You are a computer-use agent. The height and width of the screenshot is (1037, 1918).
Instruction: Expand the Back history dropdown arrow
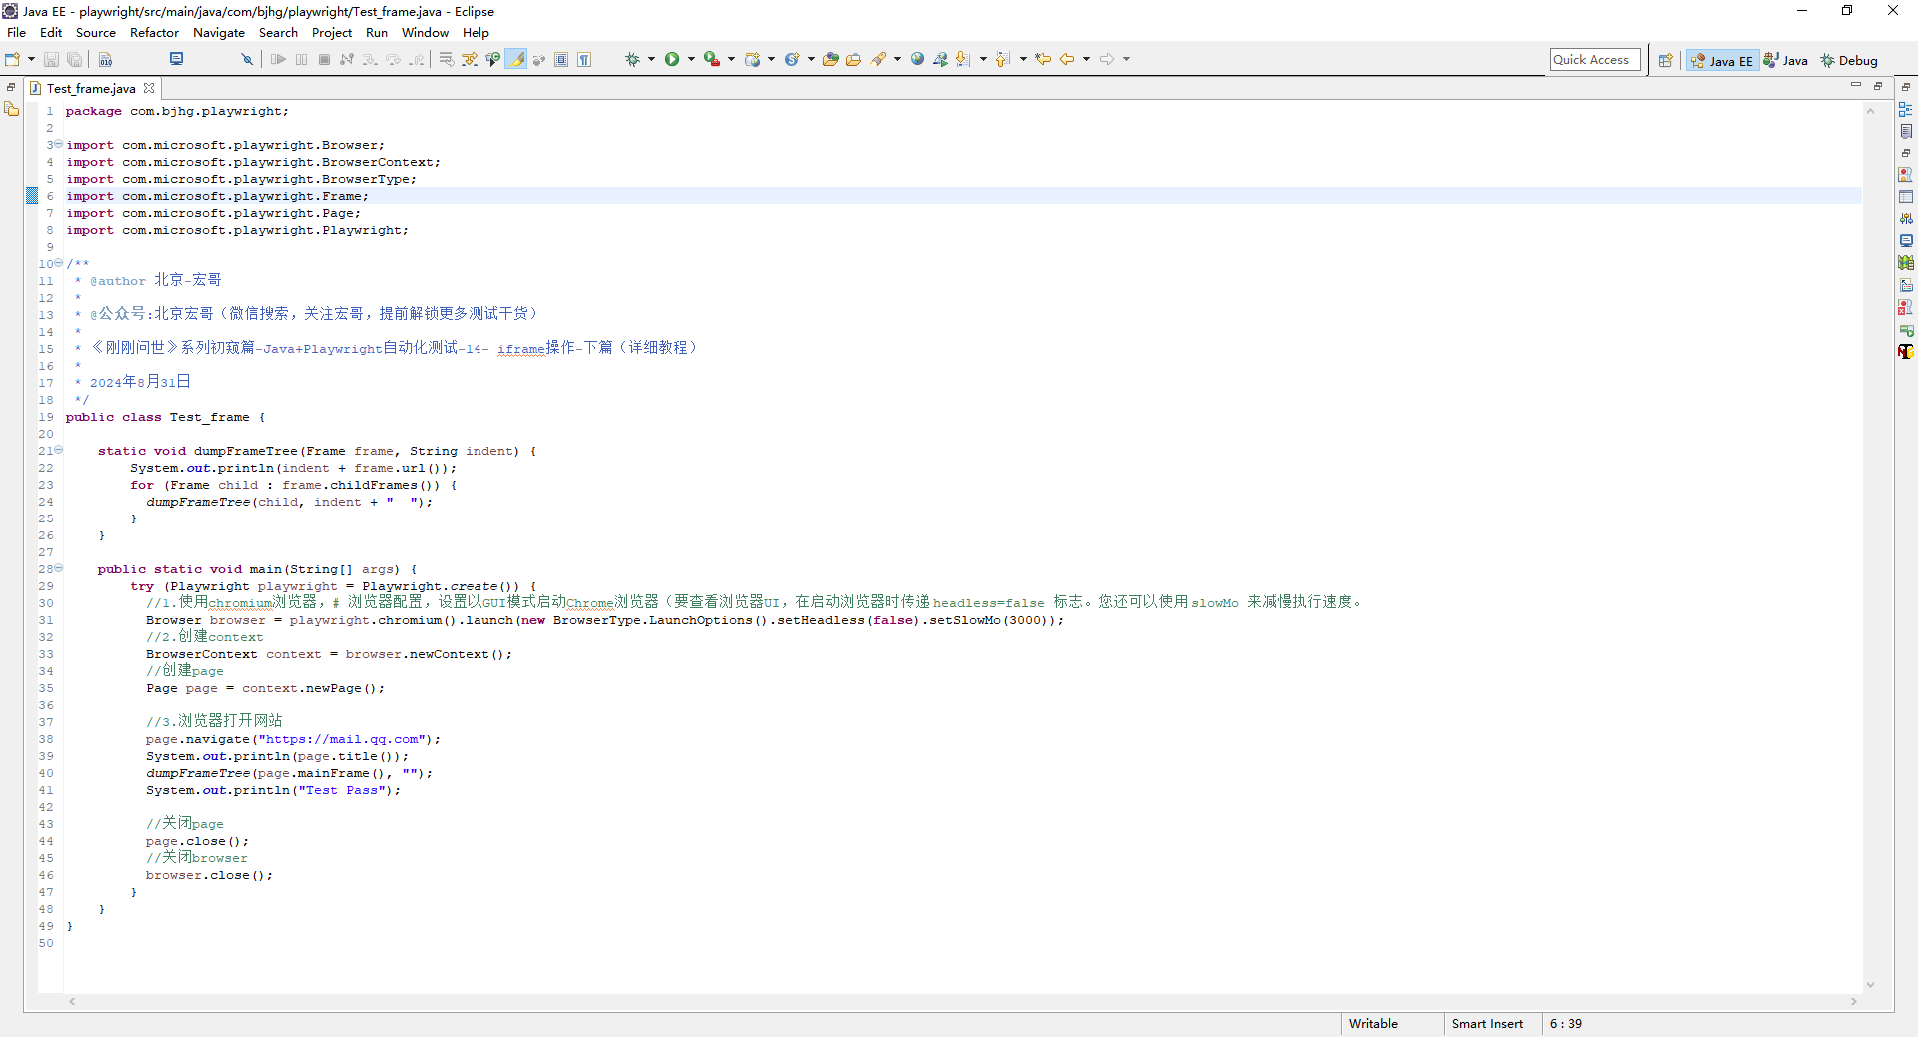pos(1086,60)
